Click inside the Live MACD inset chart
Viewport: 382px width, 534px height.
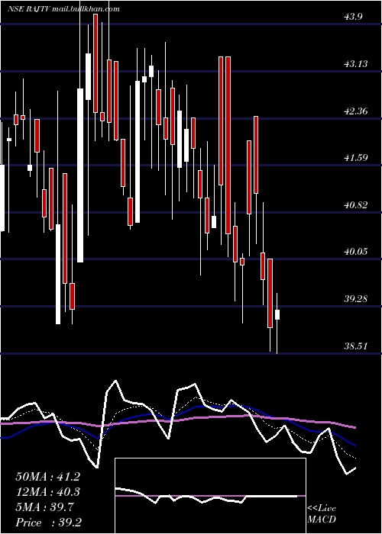(210, 496)
